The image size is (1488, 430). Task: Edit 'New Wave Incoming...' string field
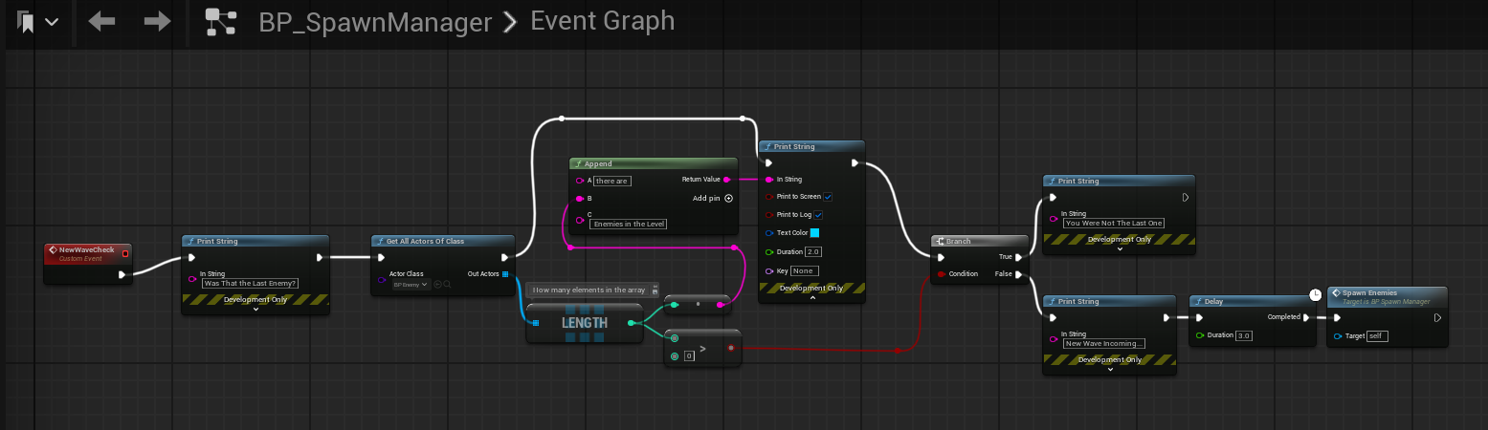[x=1104, y=343]
